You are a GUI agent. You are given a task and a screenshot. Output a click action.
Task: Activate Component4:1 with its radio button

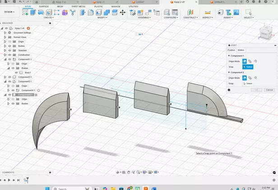(38, 90)
